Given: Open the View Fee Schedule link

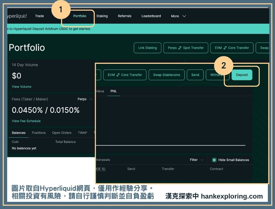Looking at the screenshot, I should coord(26,121).
